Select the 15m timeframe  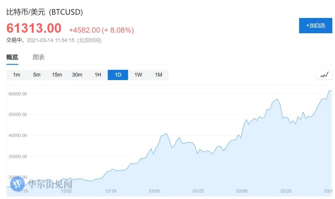(x=57, y=75)
